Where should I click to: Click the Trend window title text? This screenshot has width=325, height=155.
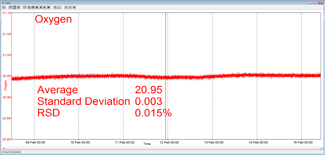(8, 3)
